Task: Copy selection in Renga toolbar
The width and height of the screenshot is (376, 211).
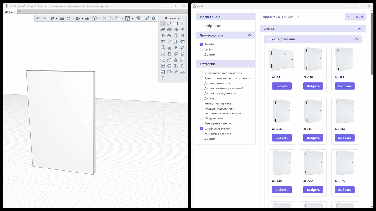Action: (111, 18)
